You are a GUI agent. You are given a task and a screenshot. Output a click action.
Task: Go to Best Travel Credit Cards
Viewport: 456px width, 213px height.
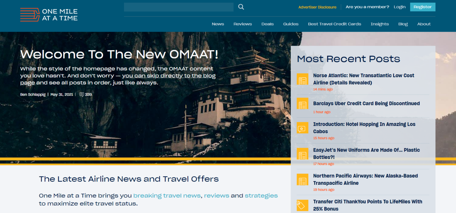tap(334, 24)
